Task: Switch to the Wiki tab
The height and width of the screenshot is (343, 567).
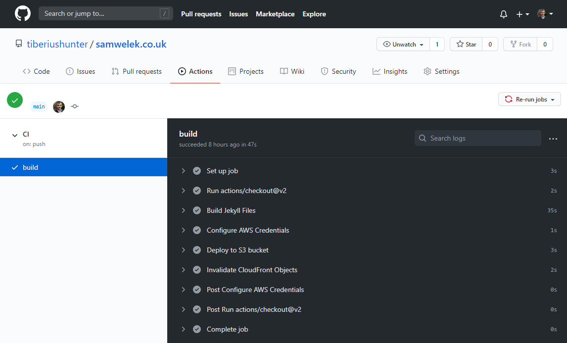Action: pyautogui.click(x=292, y=71)
